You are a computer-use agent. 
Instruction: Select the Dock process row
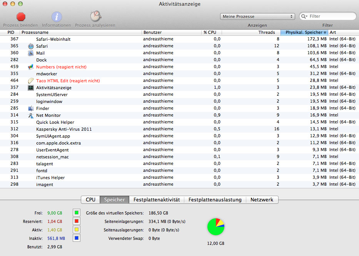(179, 60)
